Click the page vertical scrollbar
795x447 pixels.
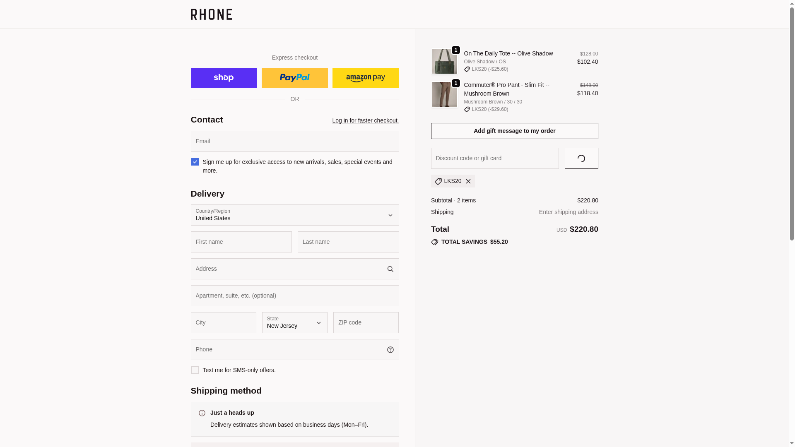(792, 124)
